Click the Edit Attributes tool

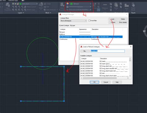50,10
